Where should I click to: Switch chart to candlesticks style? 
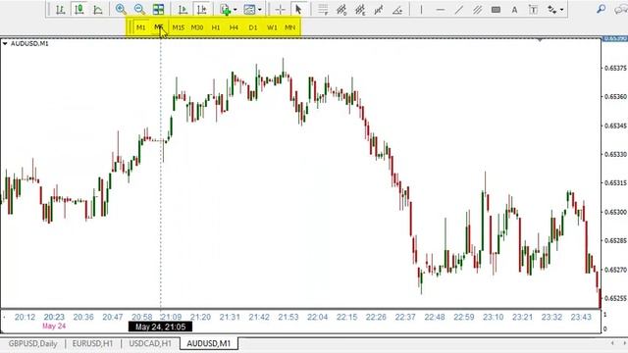[79, 9]
